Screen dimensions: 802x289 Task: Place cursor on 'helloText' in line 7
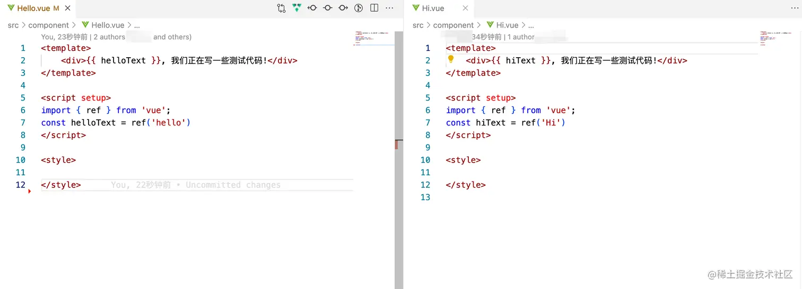(93, 122)
